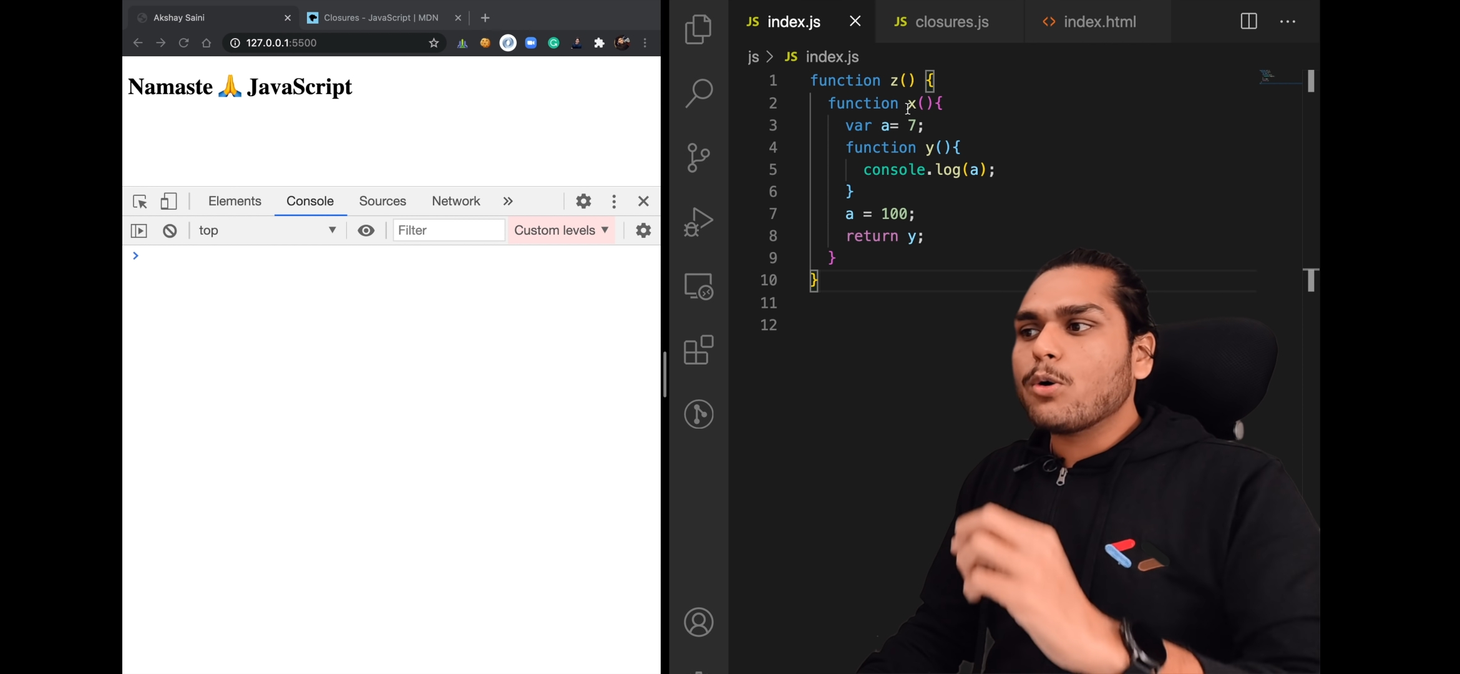Screen dimensions: 1460x674
Task: Click the console Filter input field
Action: click(x=448, y=231)
